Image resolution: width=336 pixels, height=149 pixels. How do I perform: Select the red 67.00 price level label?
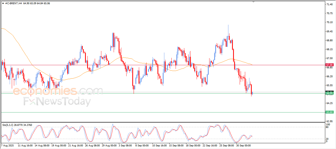329,65
